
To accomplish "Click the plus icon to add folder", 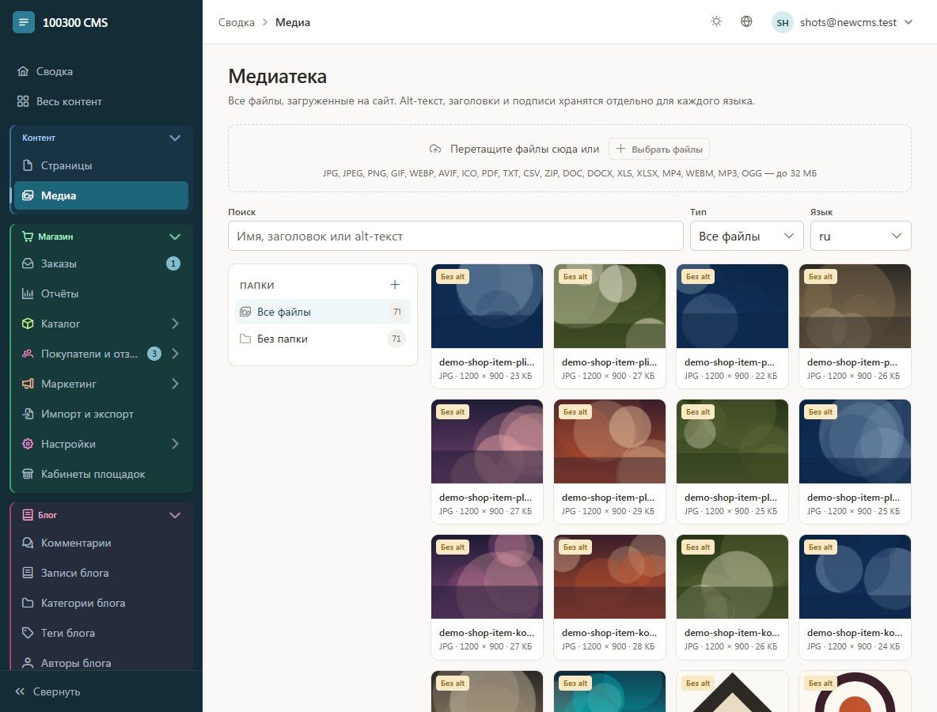I will [x=394, y=285].
